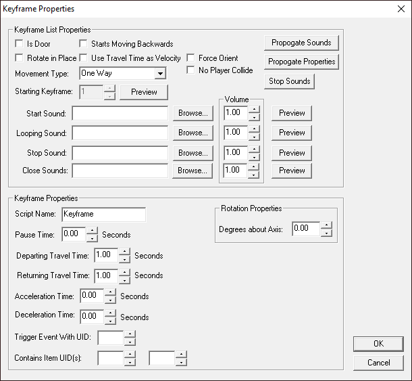Viewport: 412px width, 381px height.
Task: Decrease Departing Travel Time with down arrow
Action: coord(124,259)
